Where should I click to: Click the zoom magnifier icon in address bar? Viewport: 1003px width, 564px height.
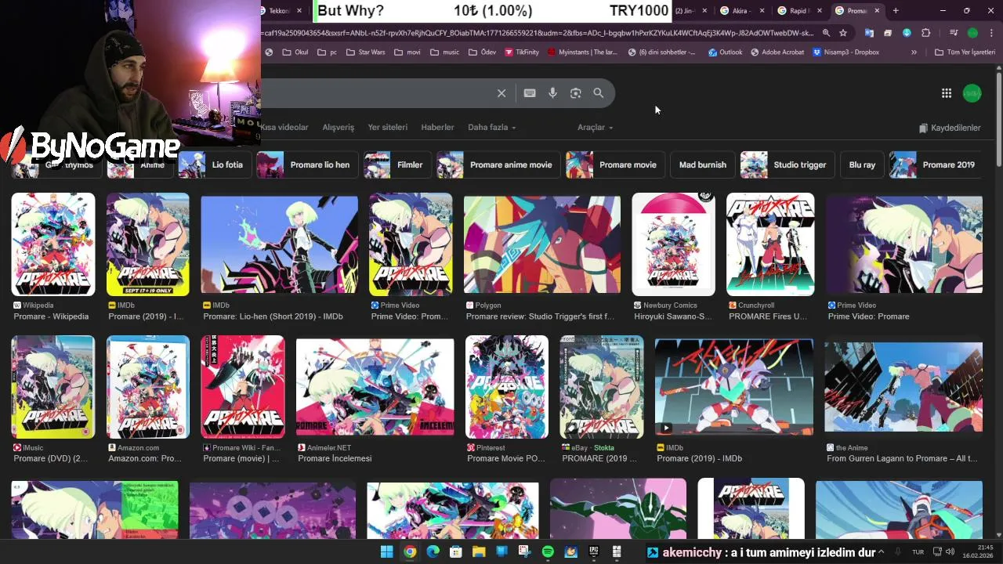pyautogui.click(x=826, y=33)
